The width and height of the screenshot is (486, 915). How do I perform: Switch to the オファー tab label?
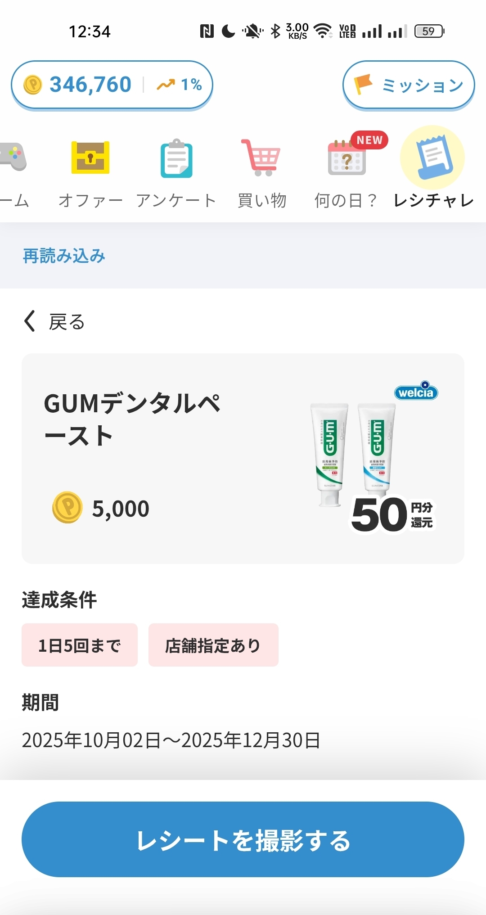[90, 200]
